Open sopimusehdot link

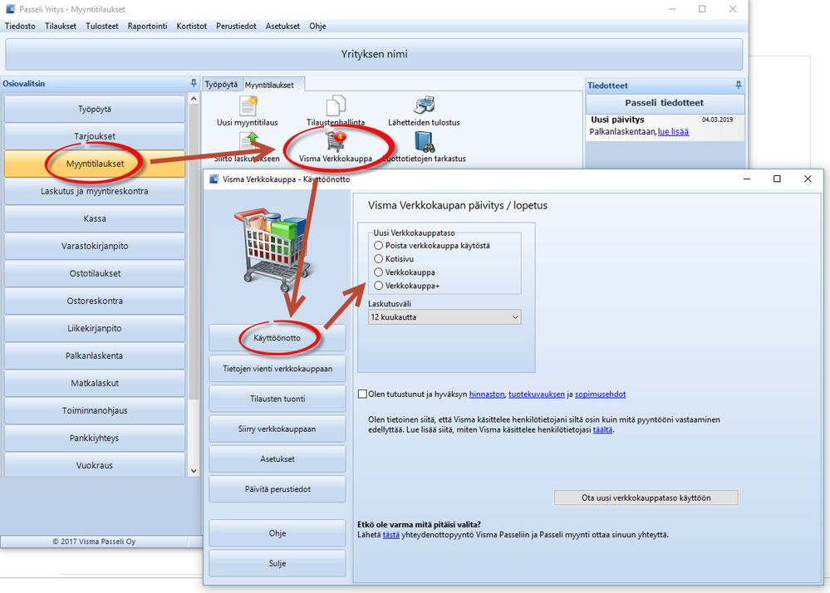tap(600, 395)
